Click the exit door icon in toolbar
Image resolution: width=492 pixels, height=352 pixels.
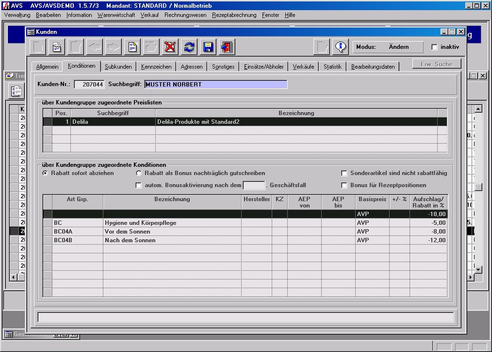coord(227,47)
